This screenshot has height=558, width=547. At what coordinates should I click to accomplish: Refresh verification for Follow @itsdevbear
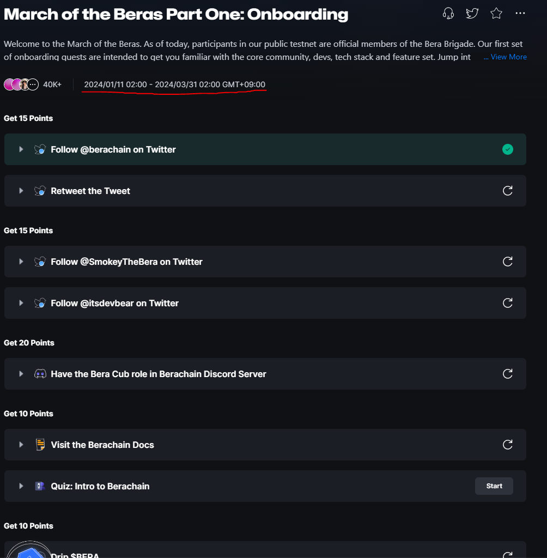[507, 303]
